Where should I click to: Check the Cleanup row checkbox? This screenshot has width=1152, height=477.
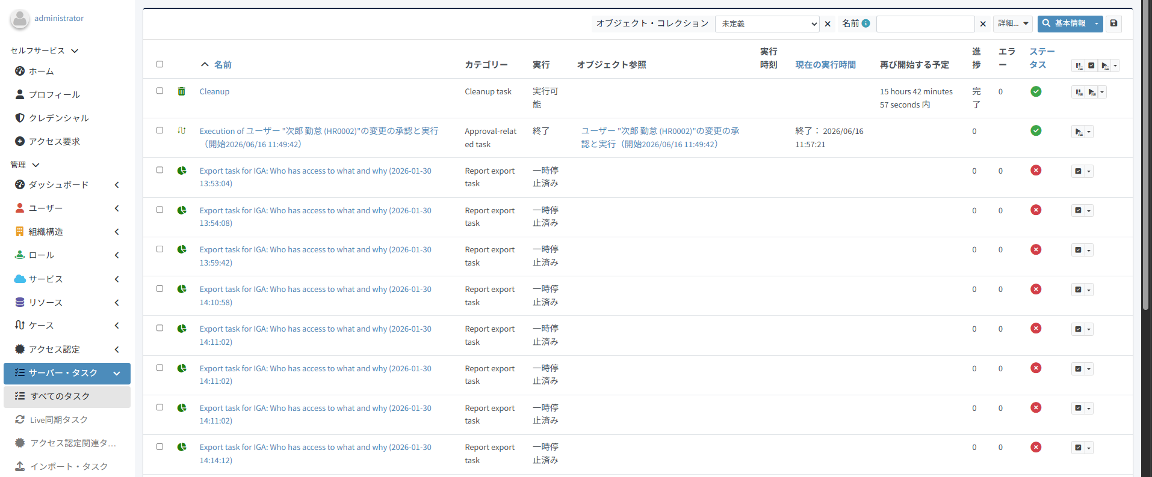[x=159, y=91]
